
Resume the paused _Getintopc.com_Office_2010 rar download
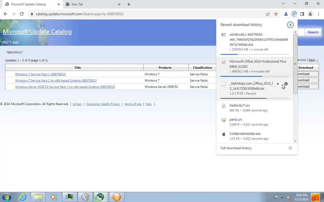278,84
